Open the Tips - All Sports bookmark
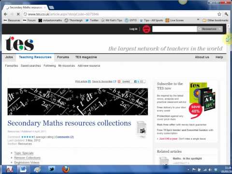The width and height of the screenshot is (232, 174). (x=151, y=20)
